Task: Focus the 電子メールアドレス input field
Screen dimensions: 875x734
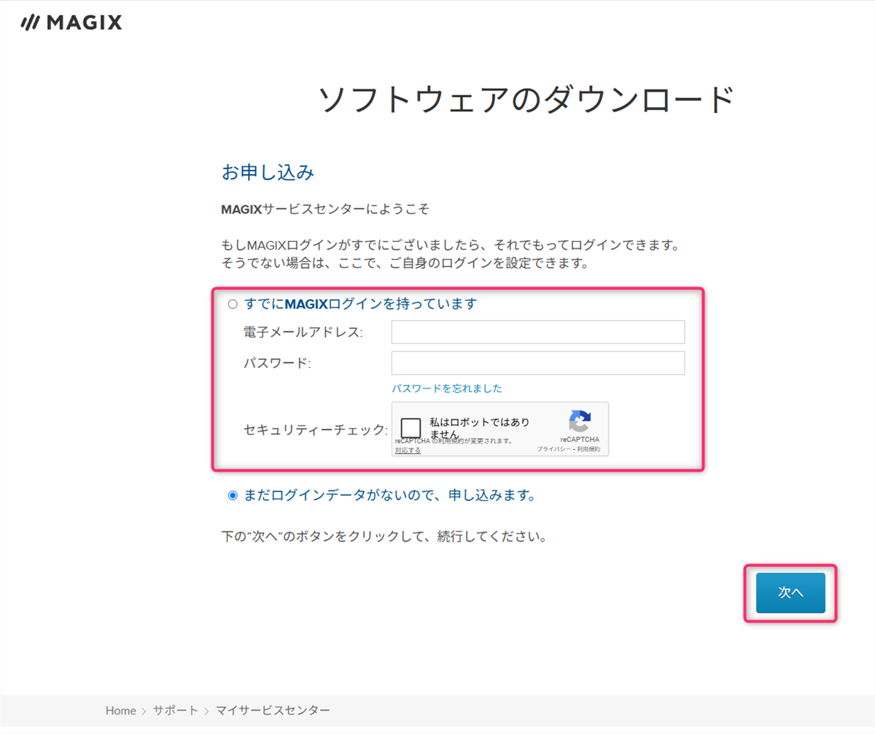Action: click(x=537, y=332)
